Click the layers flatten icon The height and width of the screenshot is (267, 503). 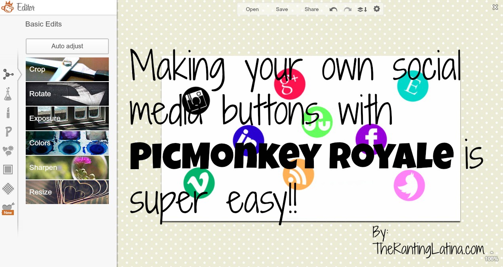(x=362, y=9)
